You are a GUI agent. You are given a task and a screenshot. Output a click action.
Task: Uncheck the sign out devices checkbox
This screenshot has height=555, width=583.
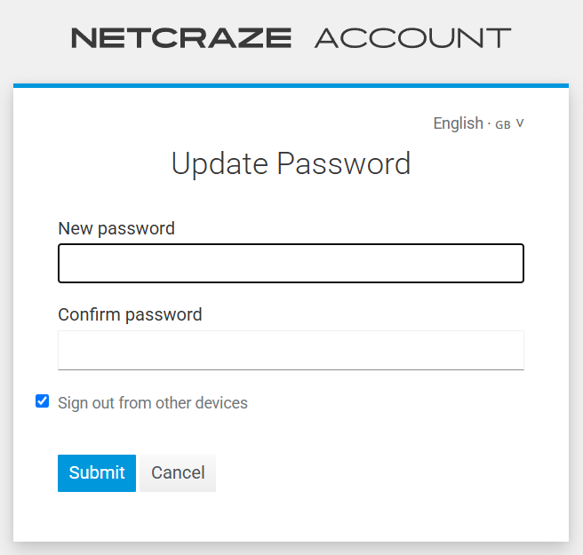(x=42, y=401)
